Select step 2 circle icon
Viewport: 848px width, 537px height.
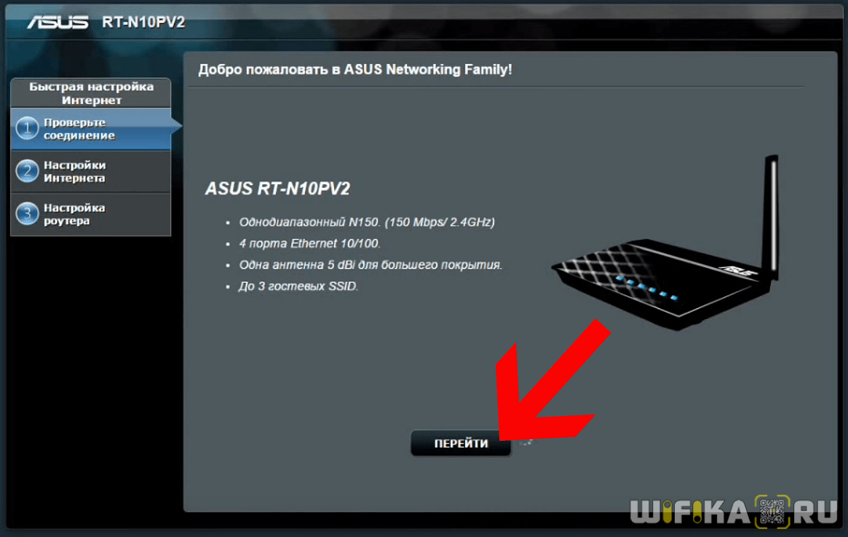coord(27,171)
